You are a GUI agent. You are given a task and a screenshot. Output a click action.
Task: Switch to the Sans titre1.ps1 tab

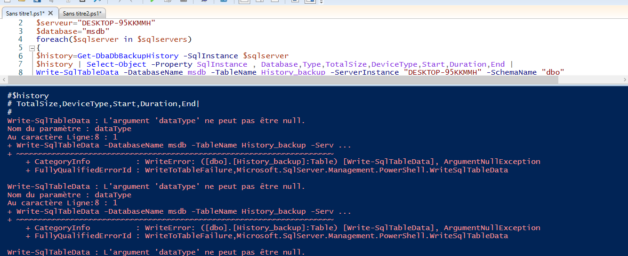[x=24, y=14]
